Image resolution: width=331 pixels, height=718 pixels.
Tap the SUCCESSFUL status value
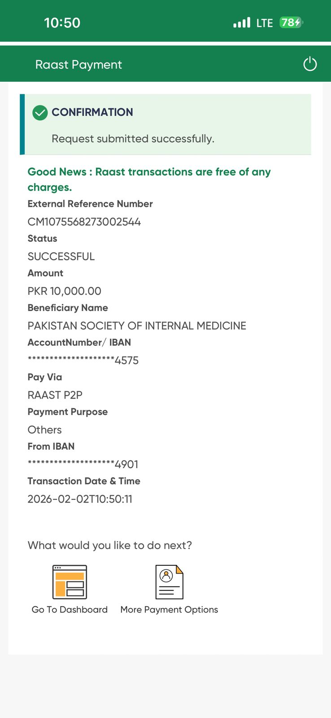click(61, 256)
